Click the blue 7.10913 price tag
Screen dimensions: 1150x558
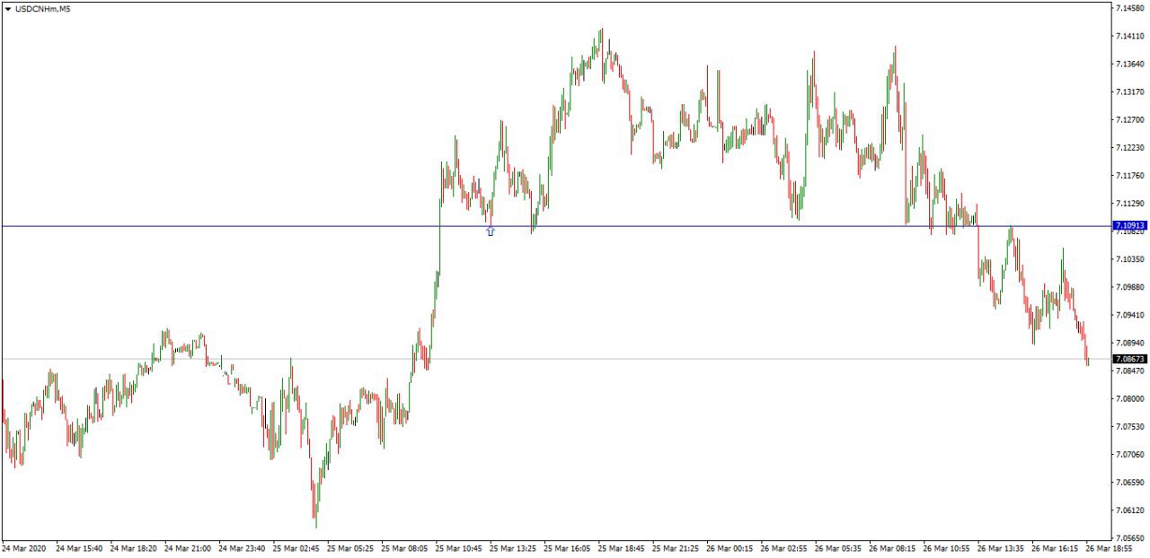[x=1129, y=225]
